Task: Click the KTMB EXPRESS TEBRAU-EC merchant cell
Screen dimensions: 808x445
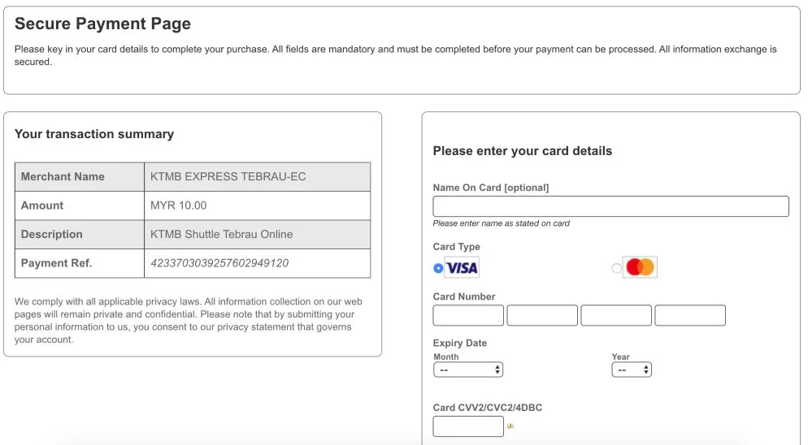Action: [257, 177]
